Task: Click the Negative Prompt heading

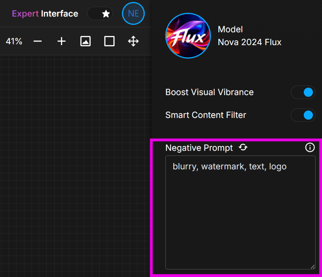Action: click(x=199, y=148)
